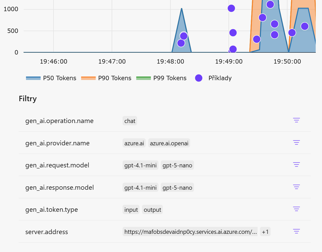This screenshot has width=322, height=252.
Task: Toggle P99 Tokens series in legend
Action: (161, 78)
